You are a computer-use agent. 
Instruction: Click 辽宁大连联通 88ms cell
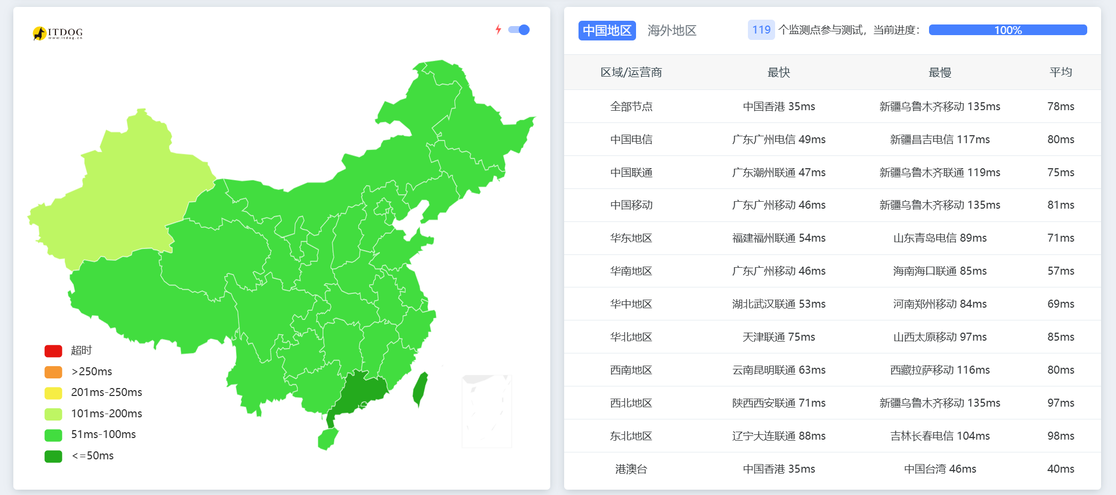tap(779, 436)
